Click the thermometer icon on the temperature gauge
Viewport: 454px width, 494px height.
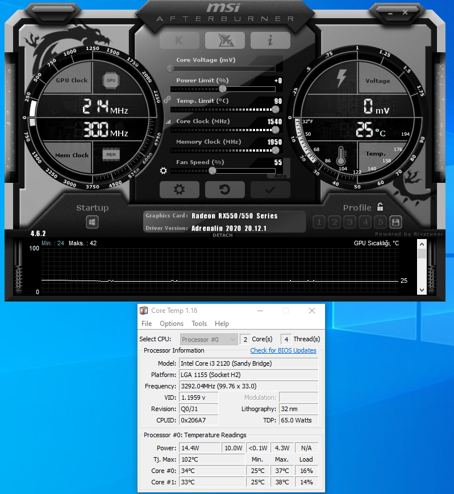pos(341,156)
